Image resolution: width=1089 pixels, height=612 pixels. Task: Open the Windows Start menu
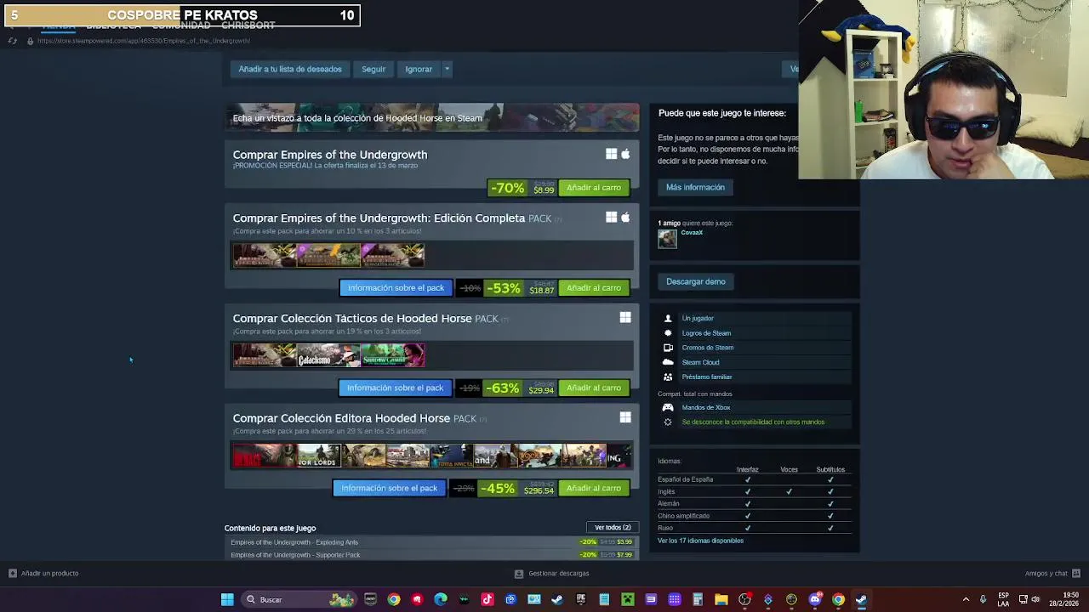pyautogui.click(x=227, y=599)
